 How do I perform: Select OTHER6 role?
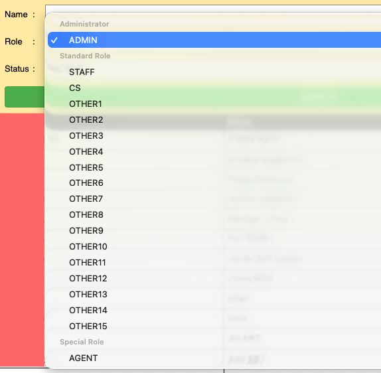tap(214, 183)
